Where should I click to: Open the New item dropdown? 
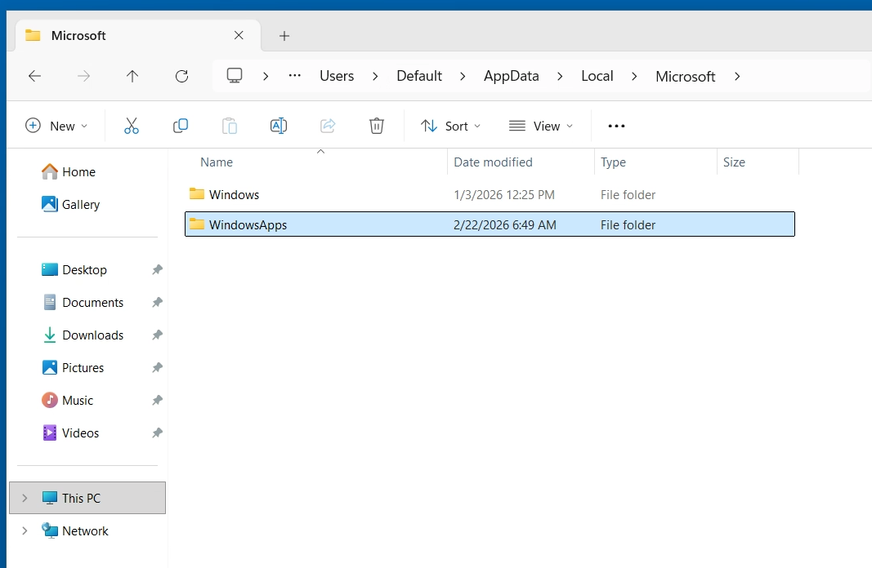56,126
